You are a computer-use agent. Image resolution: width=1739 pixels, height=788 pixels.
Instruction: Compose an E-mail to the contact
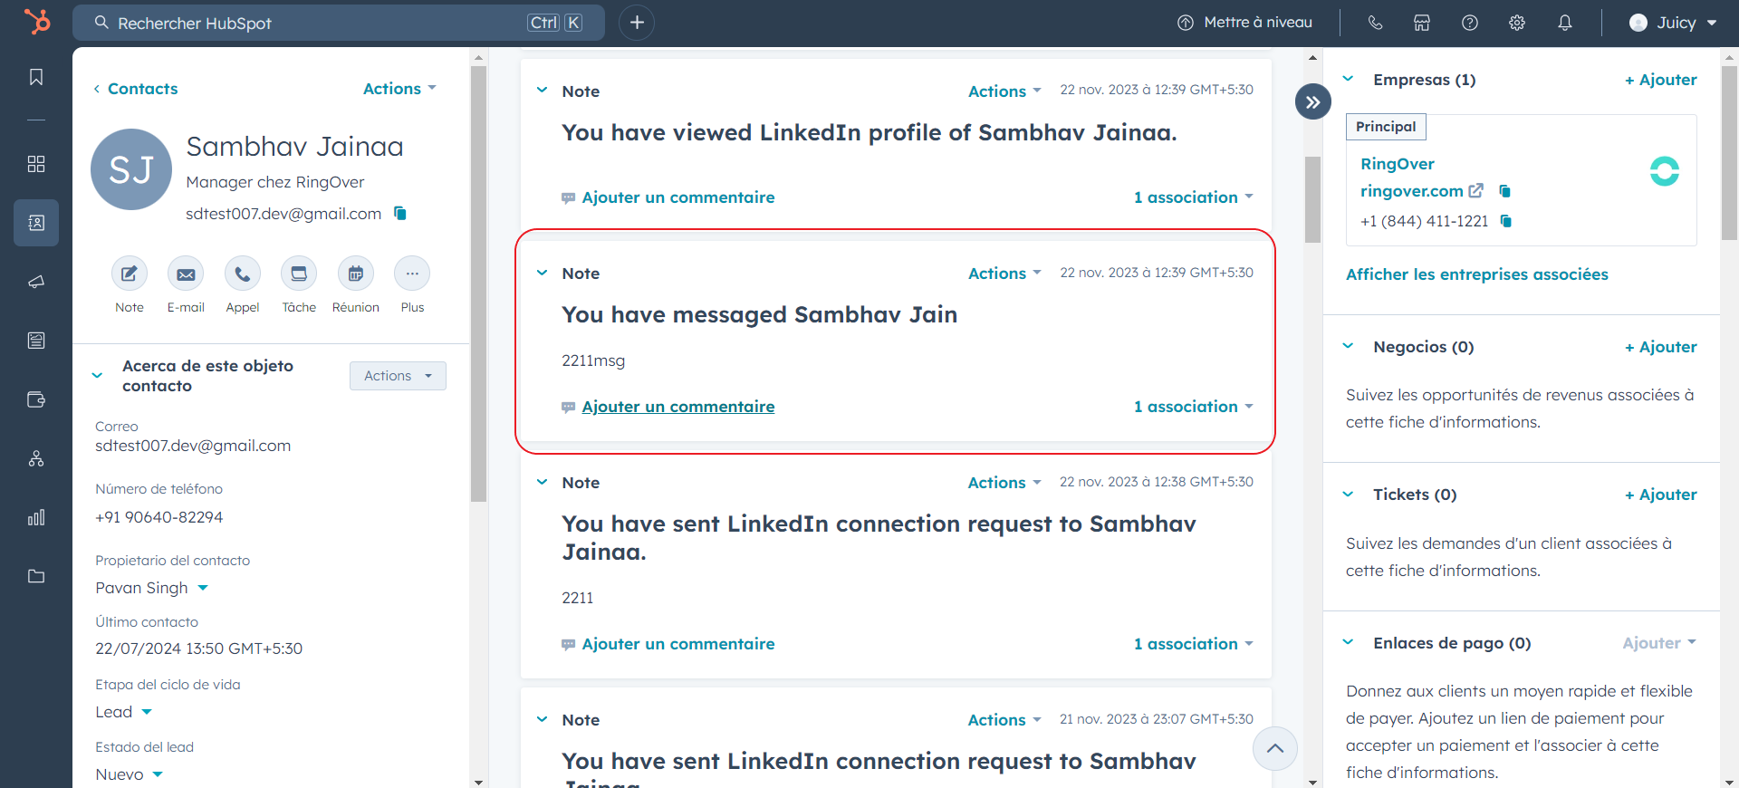tap(186, 274)
